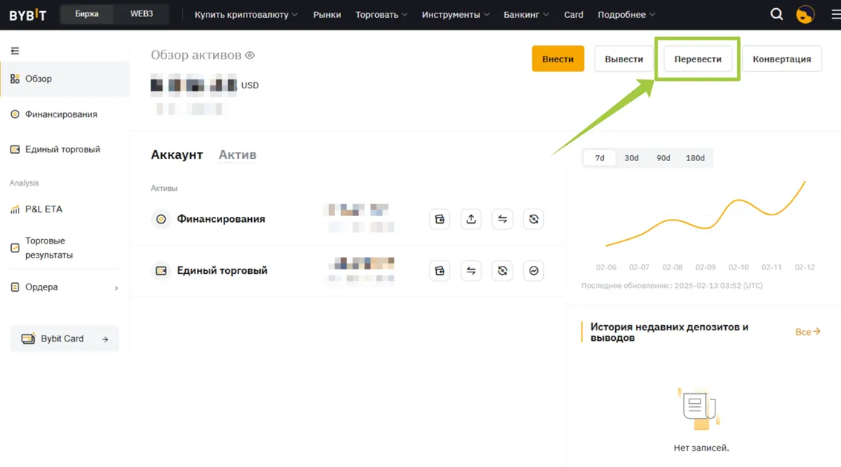Toggle balance visibility eye icon
Viewport: 841px width, 467px height.
(x=250, y=55)
